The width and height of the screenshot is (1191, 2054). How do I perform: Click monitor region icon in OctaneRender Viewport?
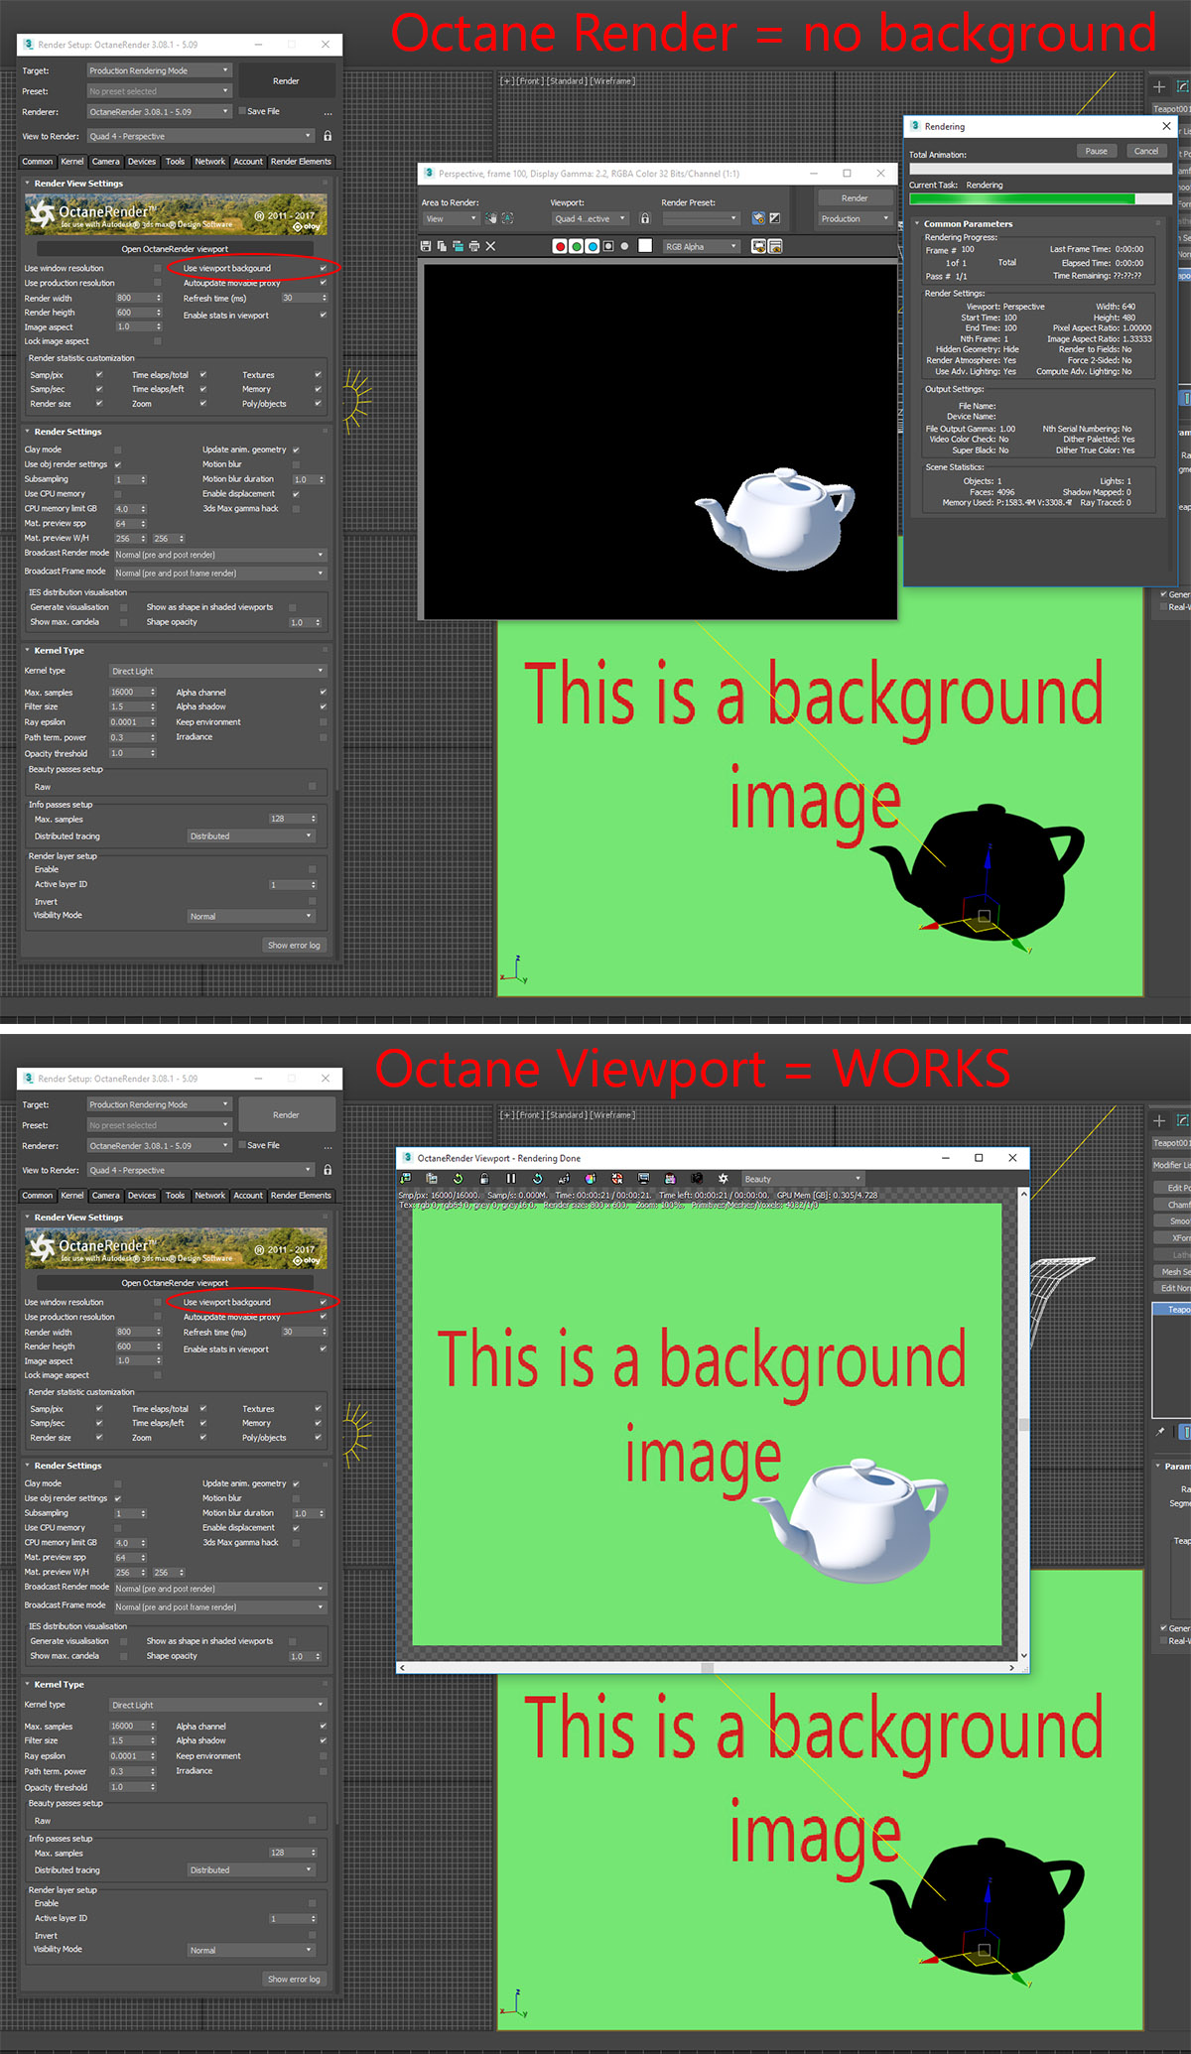click(643, 1179)
